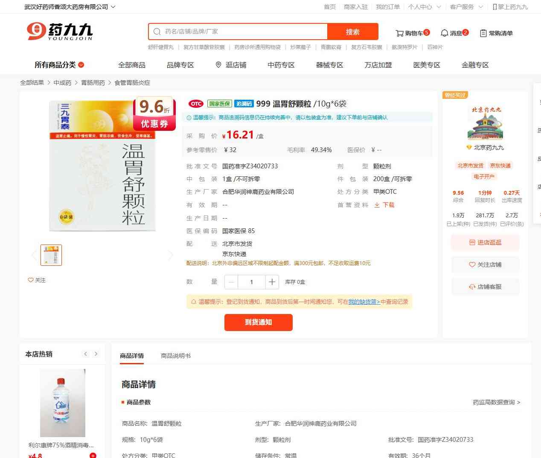The image size is (541, 458).
Task: Select the product image thumbnail
Action: tap(51, 255)
